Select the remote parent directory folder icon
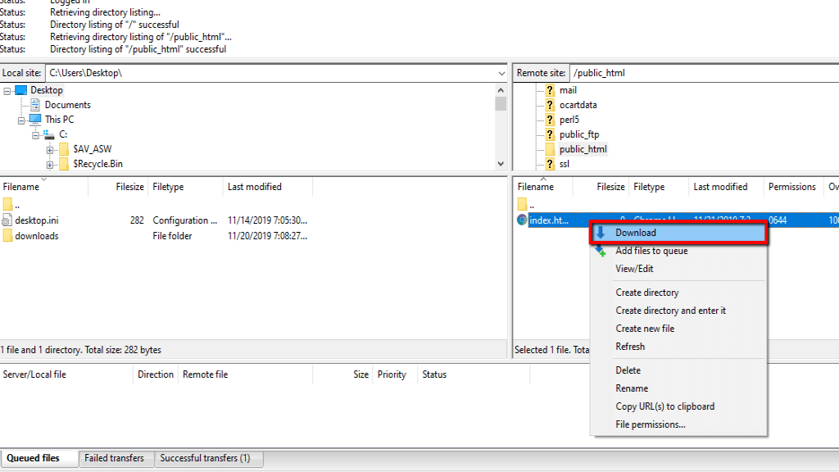The image size is (839, 472). [x=522, y=204]
